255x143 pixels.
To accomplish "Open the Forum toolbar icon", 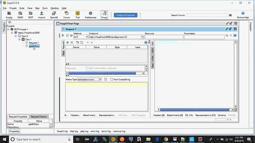I will (x=67, y=15).
